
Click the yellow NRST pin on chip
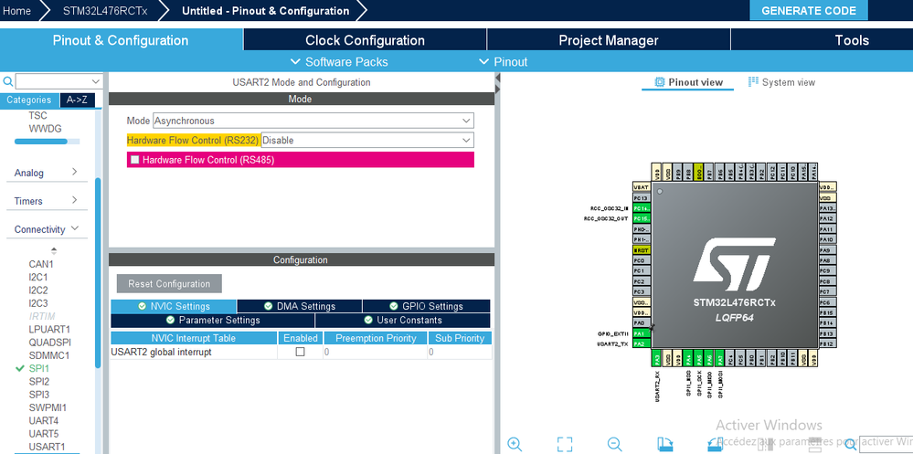coord(641,249)
